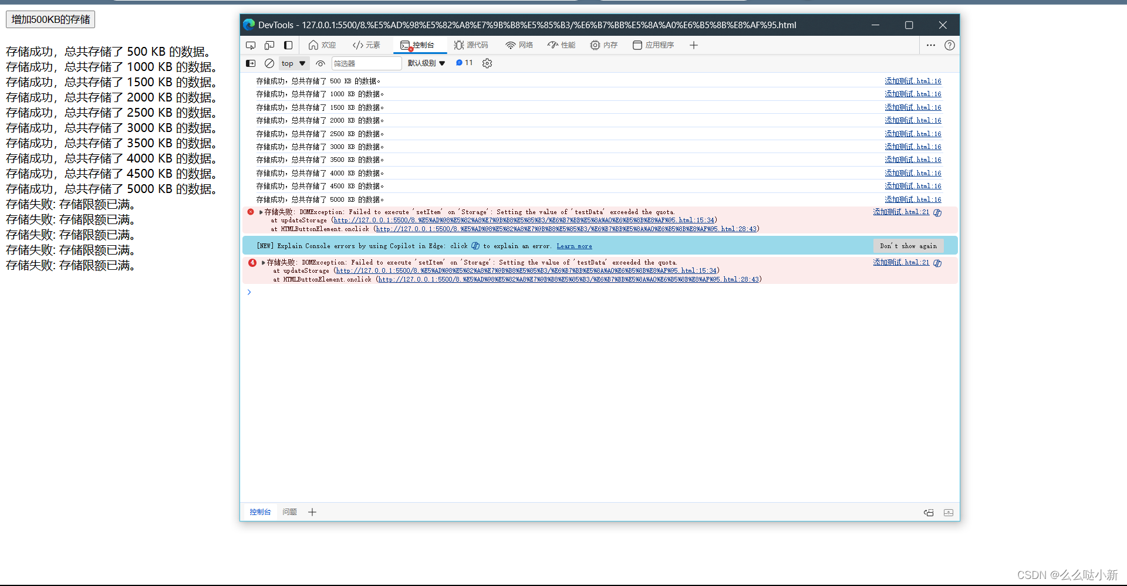The height and width of the screenshot is (586, 1127).
Task: Click Copilot explain icon on second error
Action: (x=937, y=263)
